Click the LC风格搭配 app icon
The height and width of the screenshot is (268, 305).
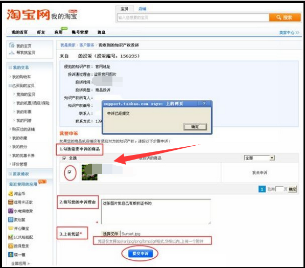point(11,237)
